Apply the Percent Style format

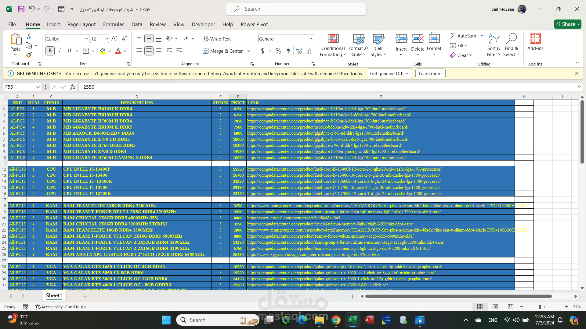(278, 51)
